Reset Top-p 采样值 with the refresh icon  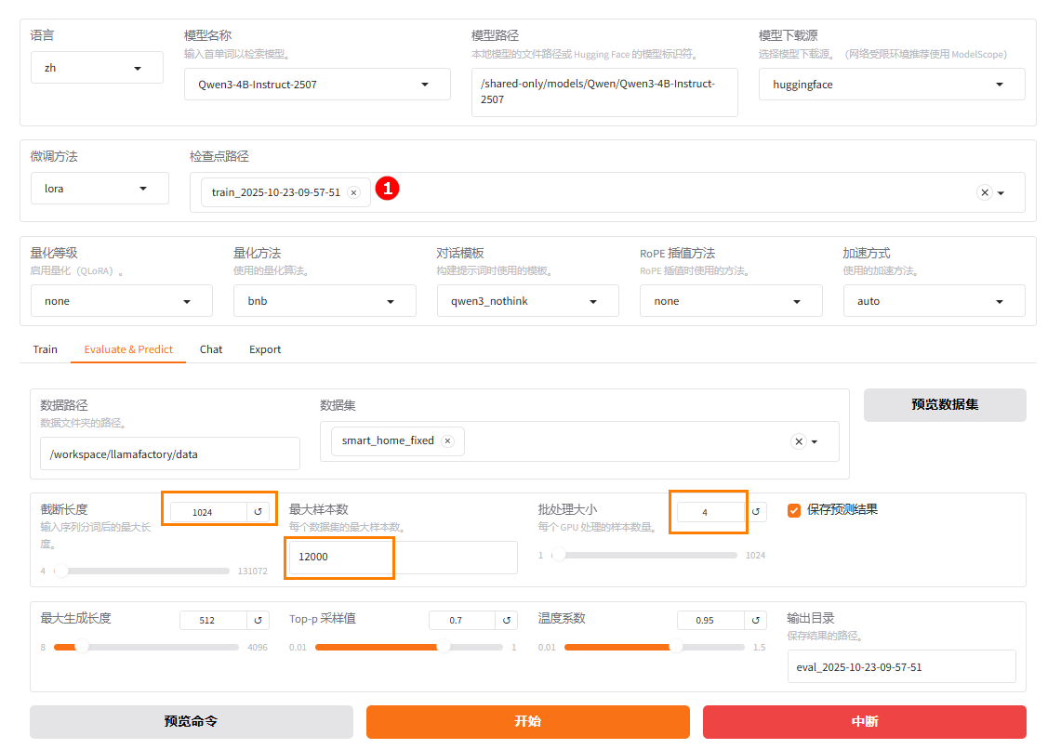coord(507,620)
